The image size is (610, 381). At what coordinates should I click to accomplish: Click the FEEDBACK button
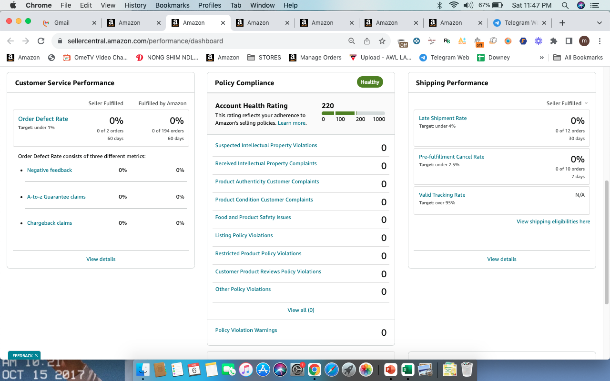(24, 355)
